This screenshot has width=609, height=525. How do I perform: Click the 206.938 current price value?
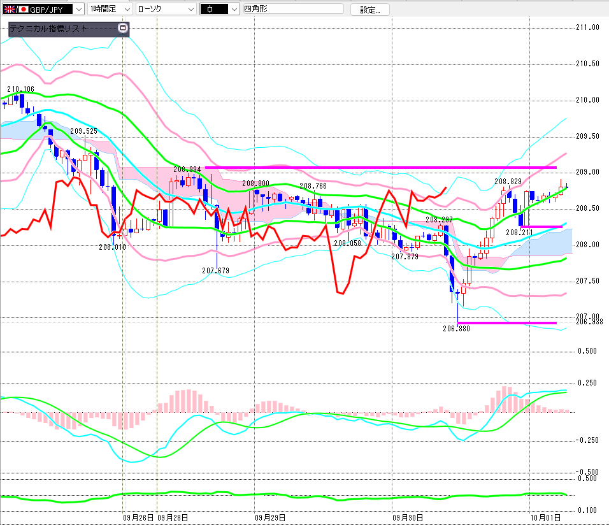click(x=589, y=322)
